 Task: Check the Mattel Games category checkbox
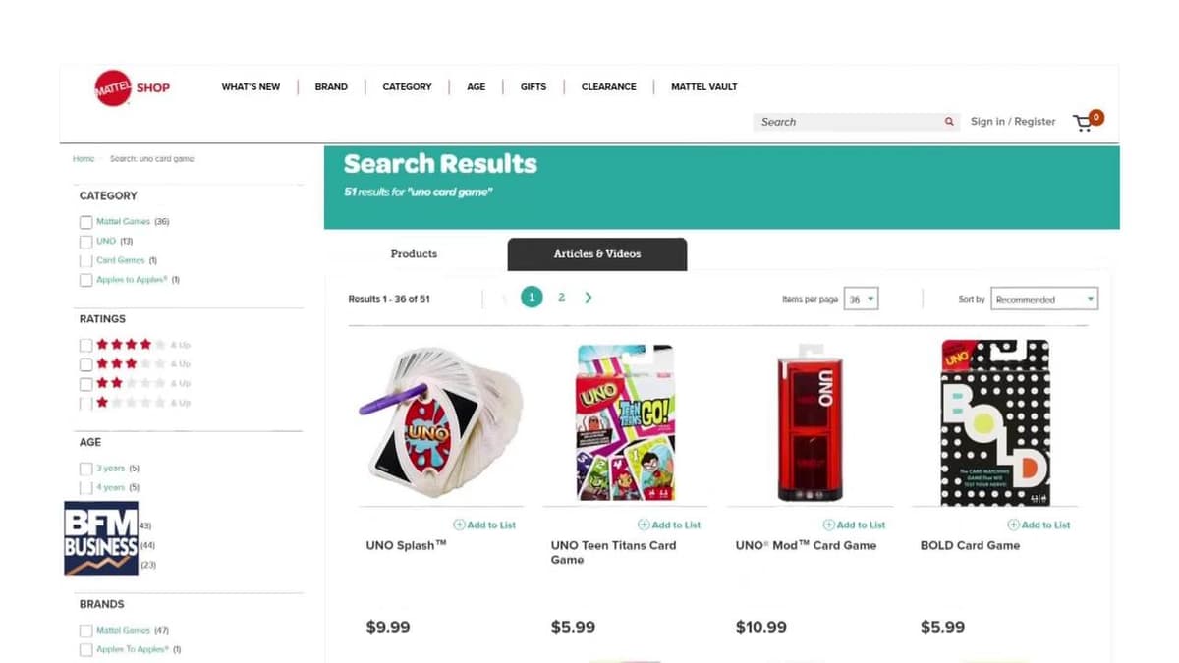pyautogui.click(x=85, y=222)
